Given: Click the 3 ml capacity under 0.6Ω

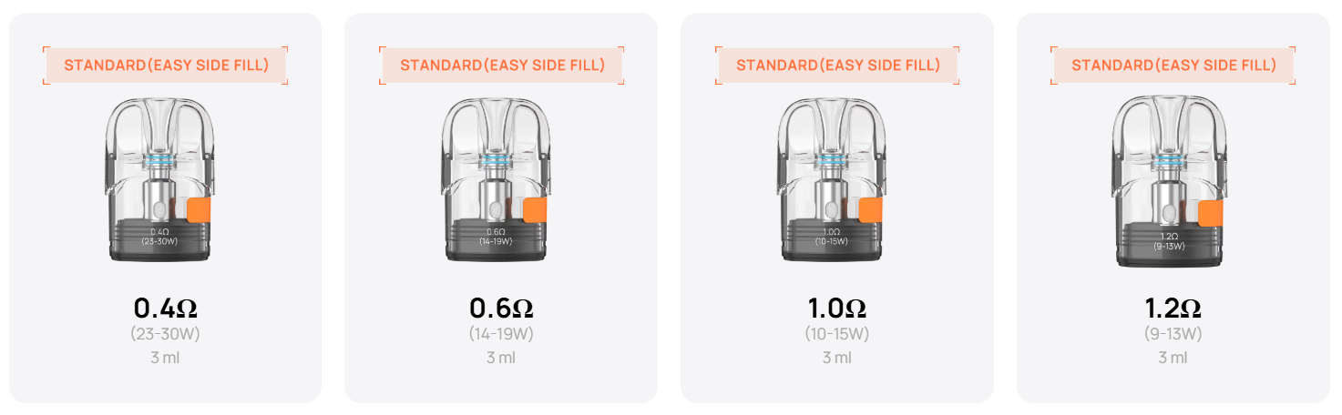Looking at the screenshot, I should click(501, 358).
